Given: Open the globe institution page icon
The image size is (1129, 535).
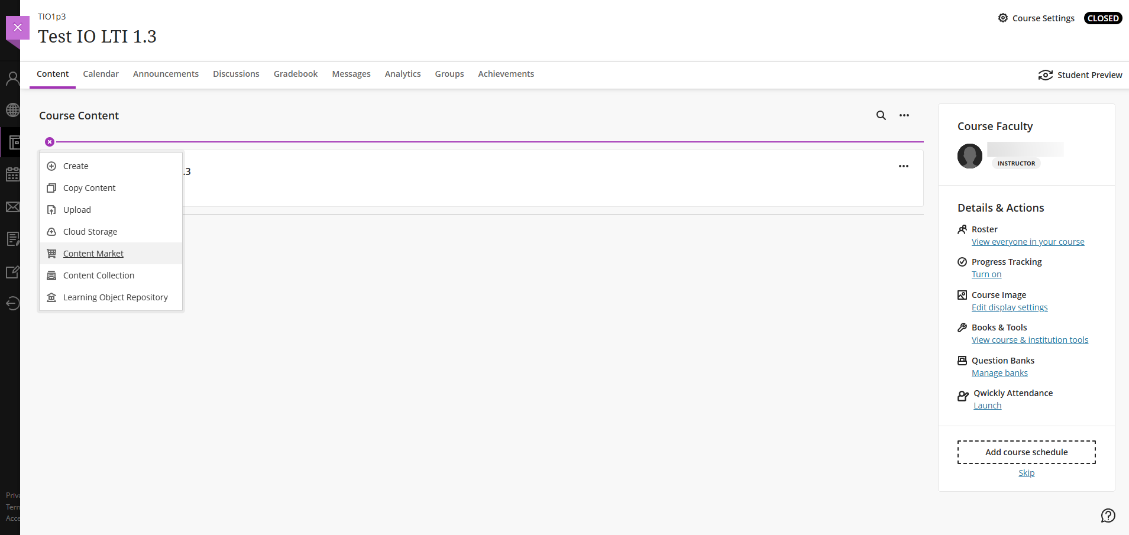Looking at the screenshot, I should [12, 110].
